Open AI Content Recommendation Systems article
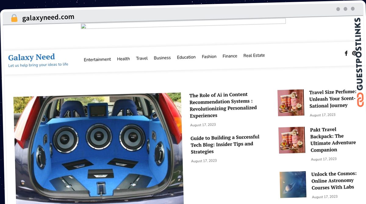 click(223, 105)
